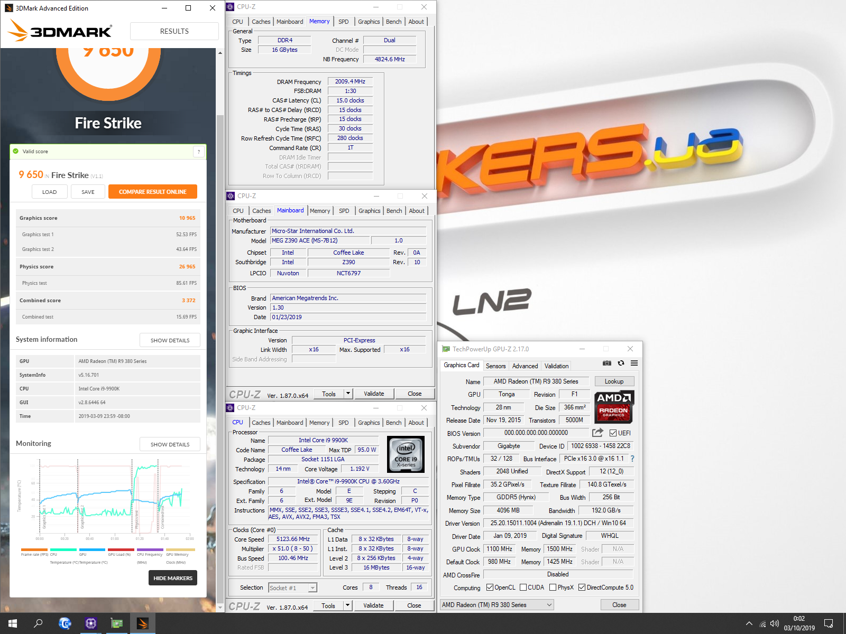
Task: Open Tools dropdown arrow in bottom CPU-Z window
Action: click(x=347, y=605)
